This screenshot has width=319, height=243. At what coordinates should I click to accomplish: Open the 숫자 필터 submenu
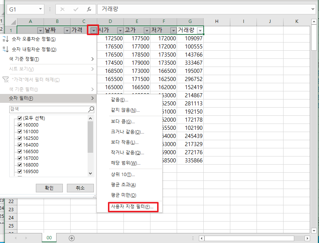point(48,98)
